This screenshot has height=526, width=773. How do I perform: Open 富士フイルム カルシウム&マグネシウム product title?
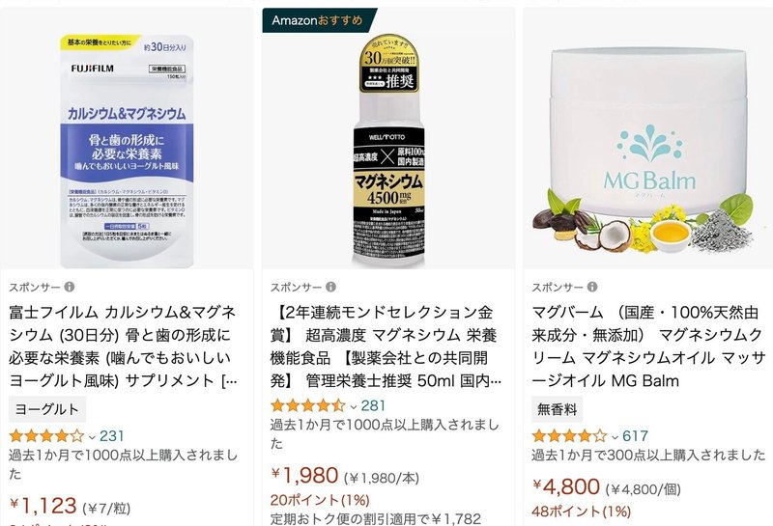(x=124, y=346)
